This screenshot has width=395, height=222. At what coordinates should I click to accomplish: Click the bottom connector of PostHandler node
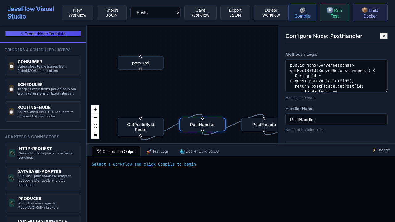click(x=202, y=131)
